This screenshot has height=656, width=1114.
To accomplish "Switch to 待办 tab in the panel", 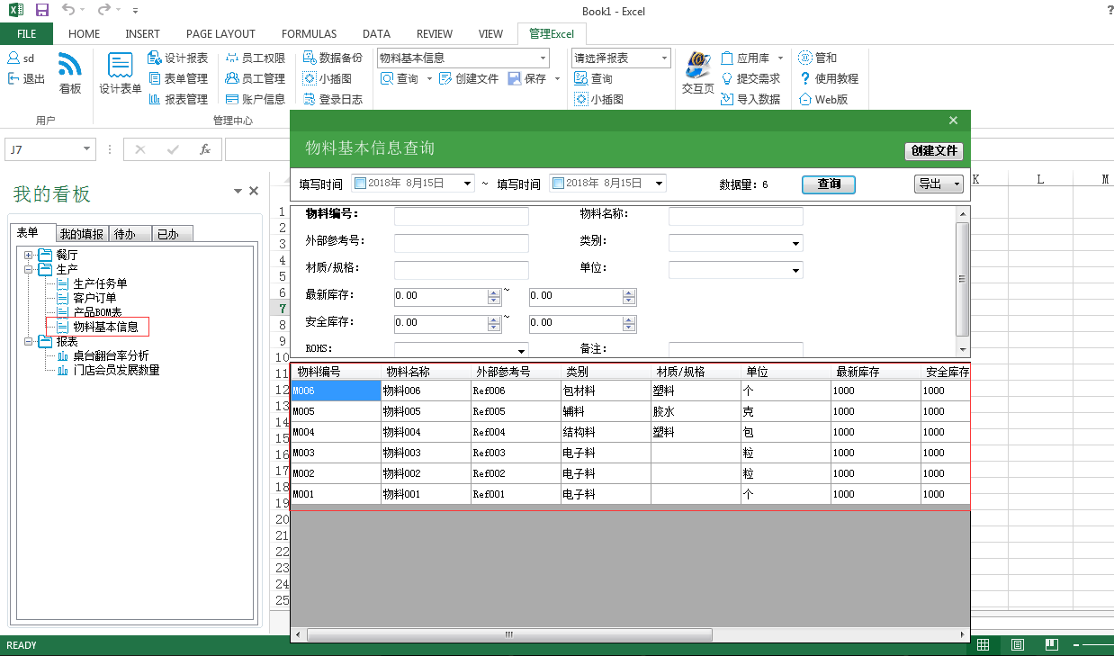I will (x=130, y=234).
